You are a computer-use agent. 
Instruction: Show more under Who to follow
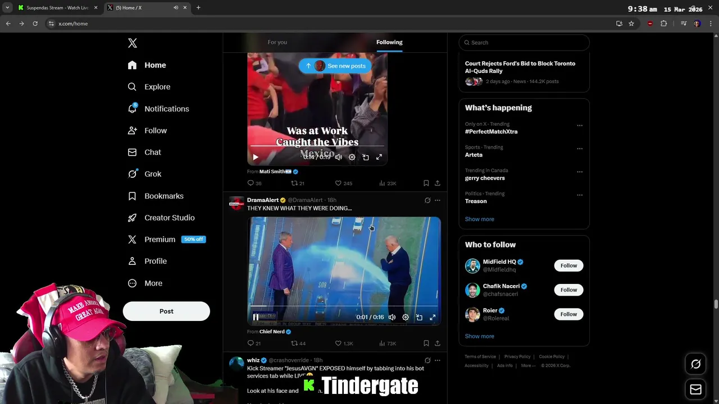(x=480, y=336)
